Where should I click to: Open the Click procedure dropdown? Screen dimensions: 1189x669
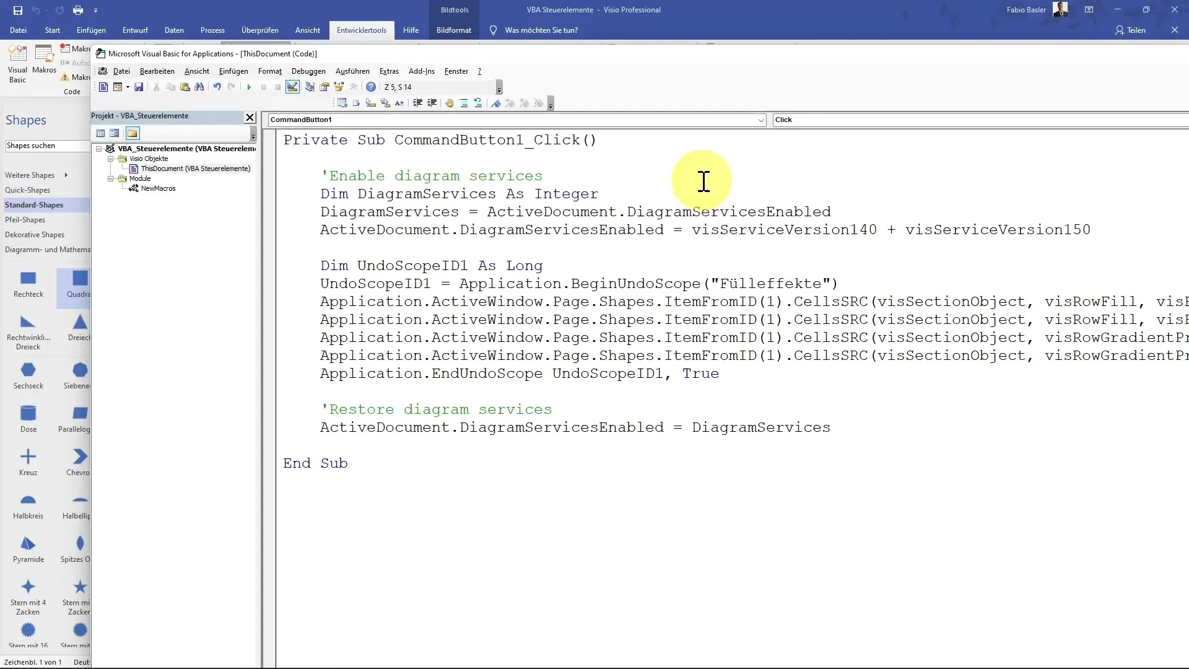point(981,120)
